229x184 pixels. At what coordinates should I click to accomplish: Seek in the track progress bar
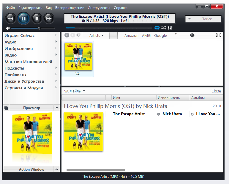[x=109, y=28]
